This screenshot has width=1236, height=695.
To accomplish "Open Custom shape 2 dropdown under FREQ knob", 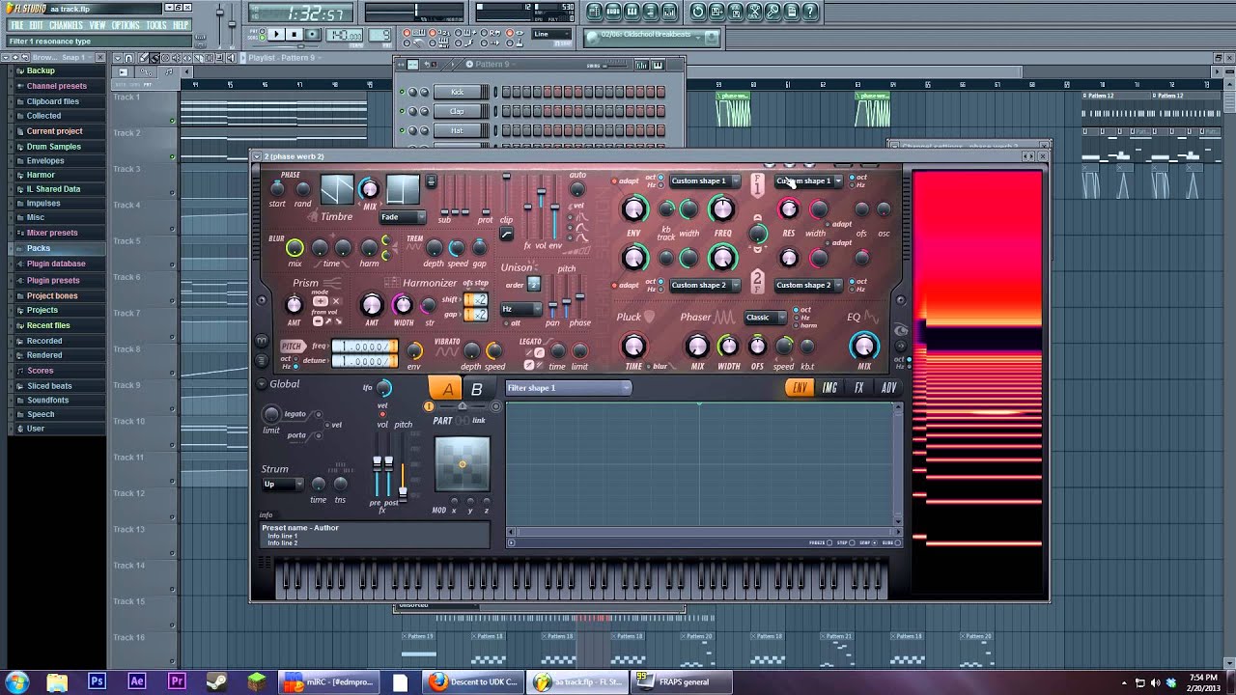I will [x=705, y=285].
